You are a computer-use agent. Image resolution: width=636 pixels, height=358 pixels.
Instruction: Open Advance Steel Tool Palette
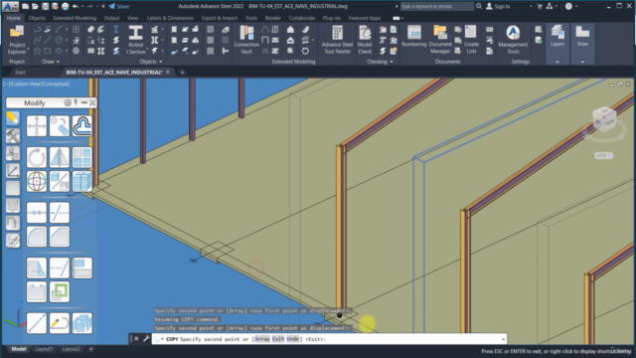pos(337,40)
